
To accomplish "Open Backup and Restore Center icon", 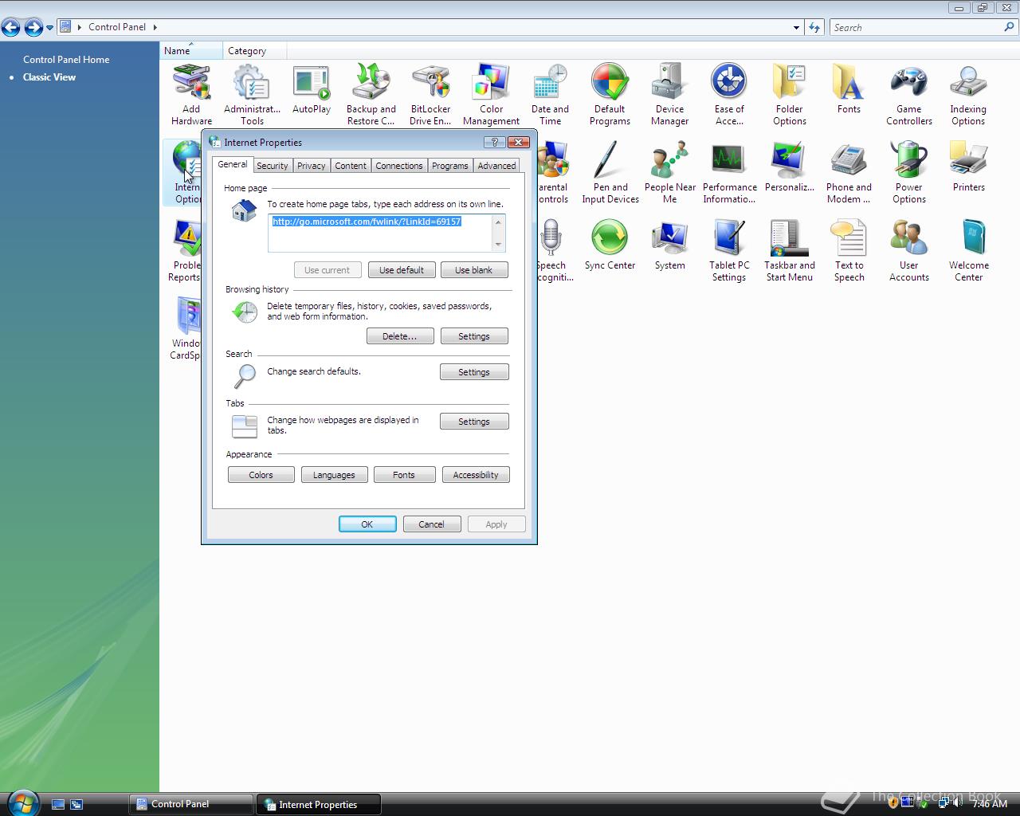I will click(371, 94).
